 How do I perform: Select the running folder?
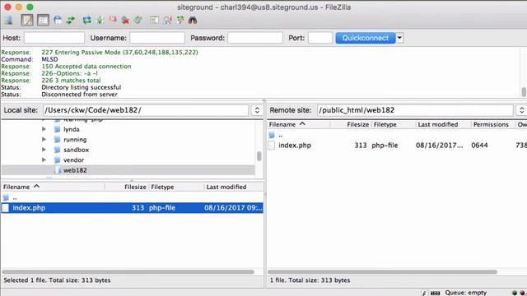point(75,139)
